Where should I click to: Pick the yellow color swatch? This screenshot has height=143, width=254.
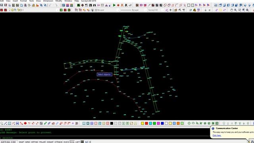click(142, 124)
